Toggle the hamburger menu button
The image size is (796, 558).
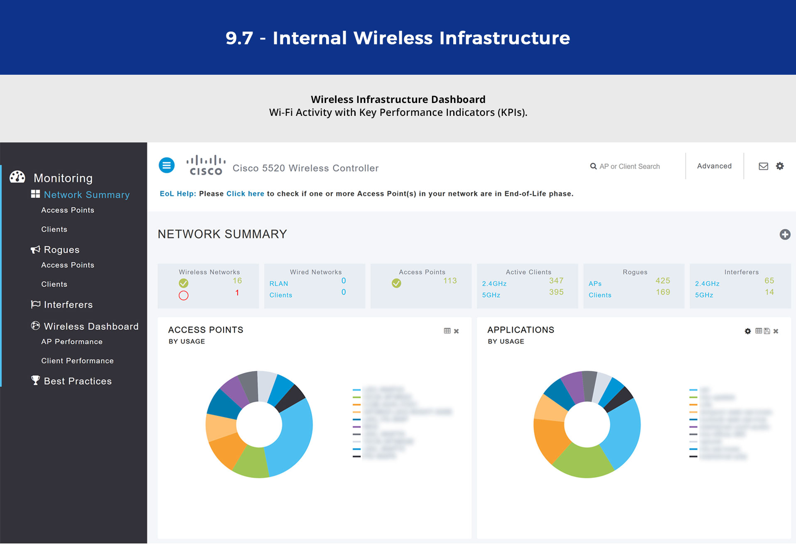coord(167,165)
